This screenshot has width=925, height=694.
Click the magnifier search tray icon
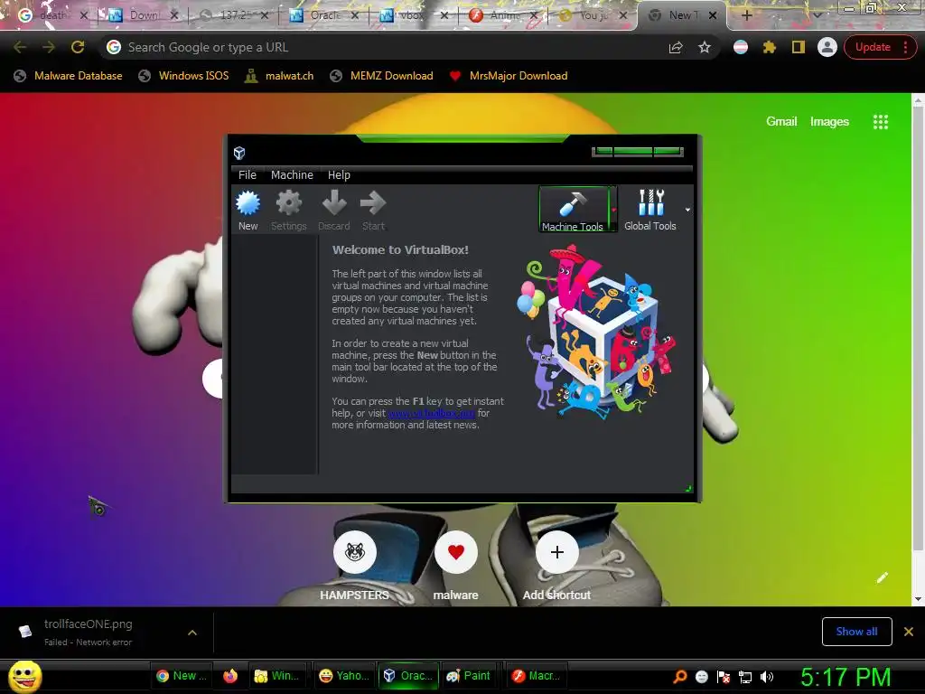click(x=679, y=677)
